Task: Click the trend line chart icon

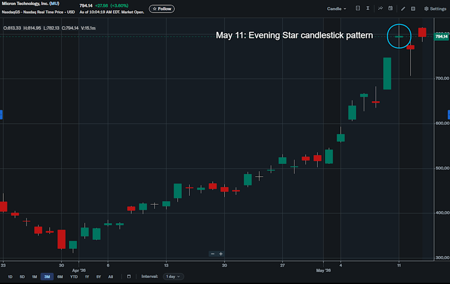Action: [380, 8]
